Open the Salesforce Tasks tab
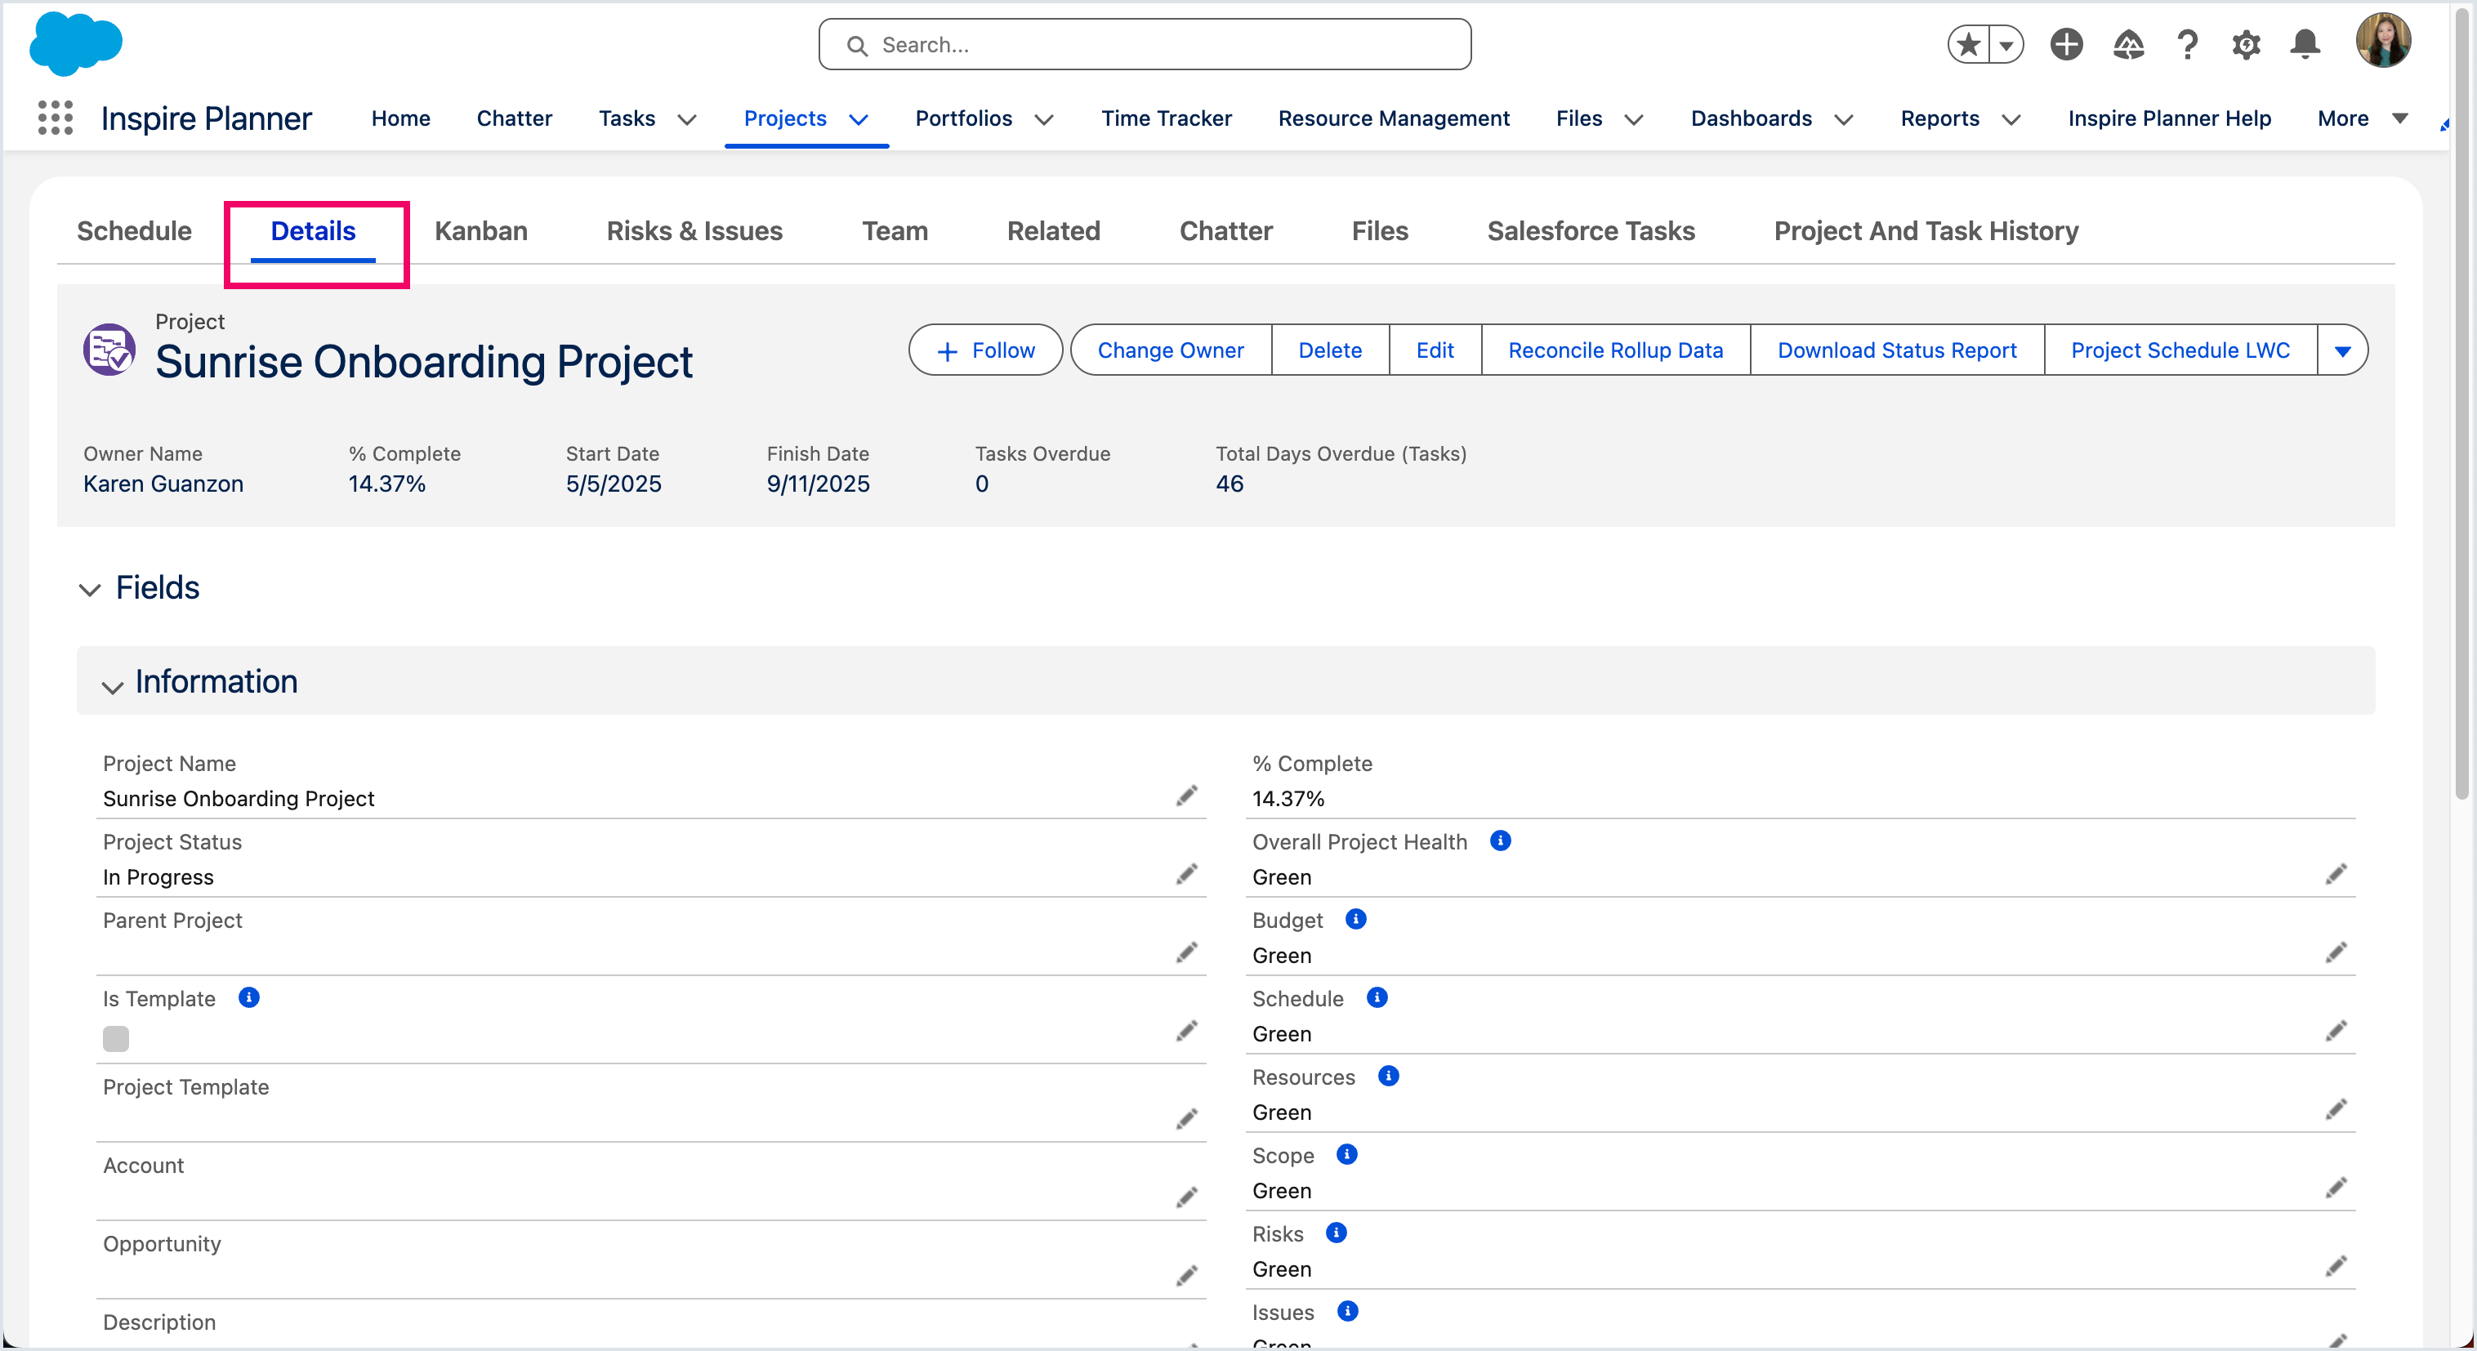This screenshot has height=1351, width=2477. [1591, 231]
